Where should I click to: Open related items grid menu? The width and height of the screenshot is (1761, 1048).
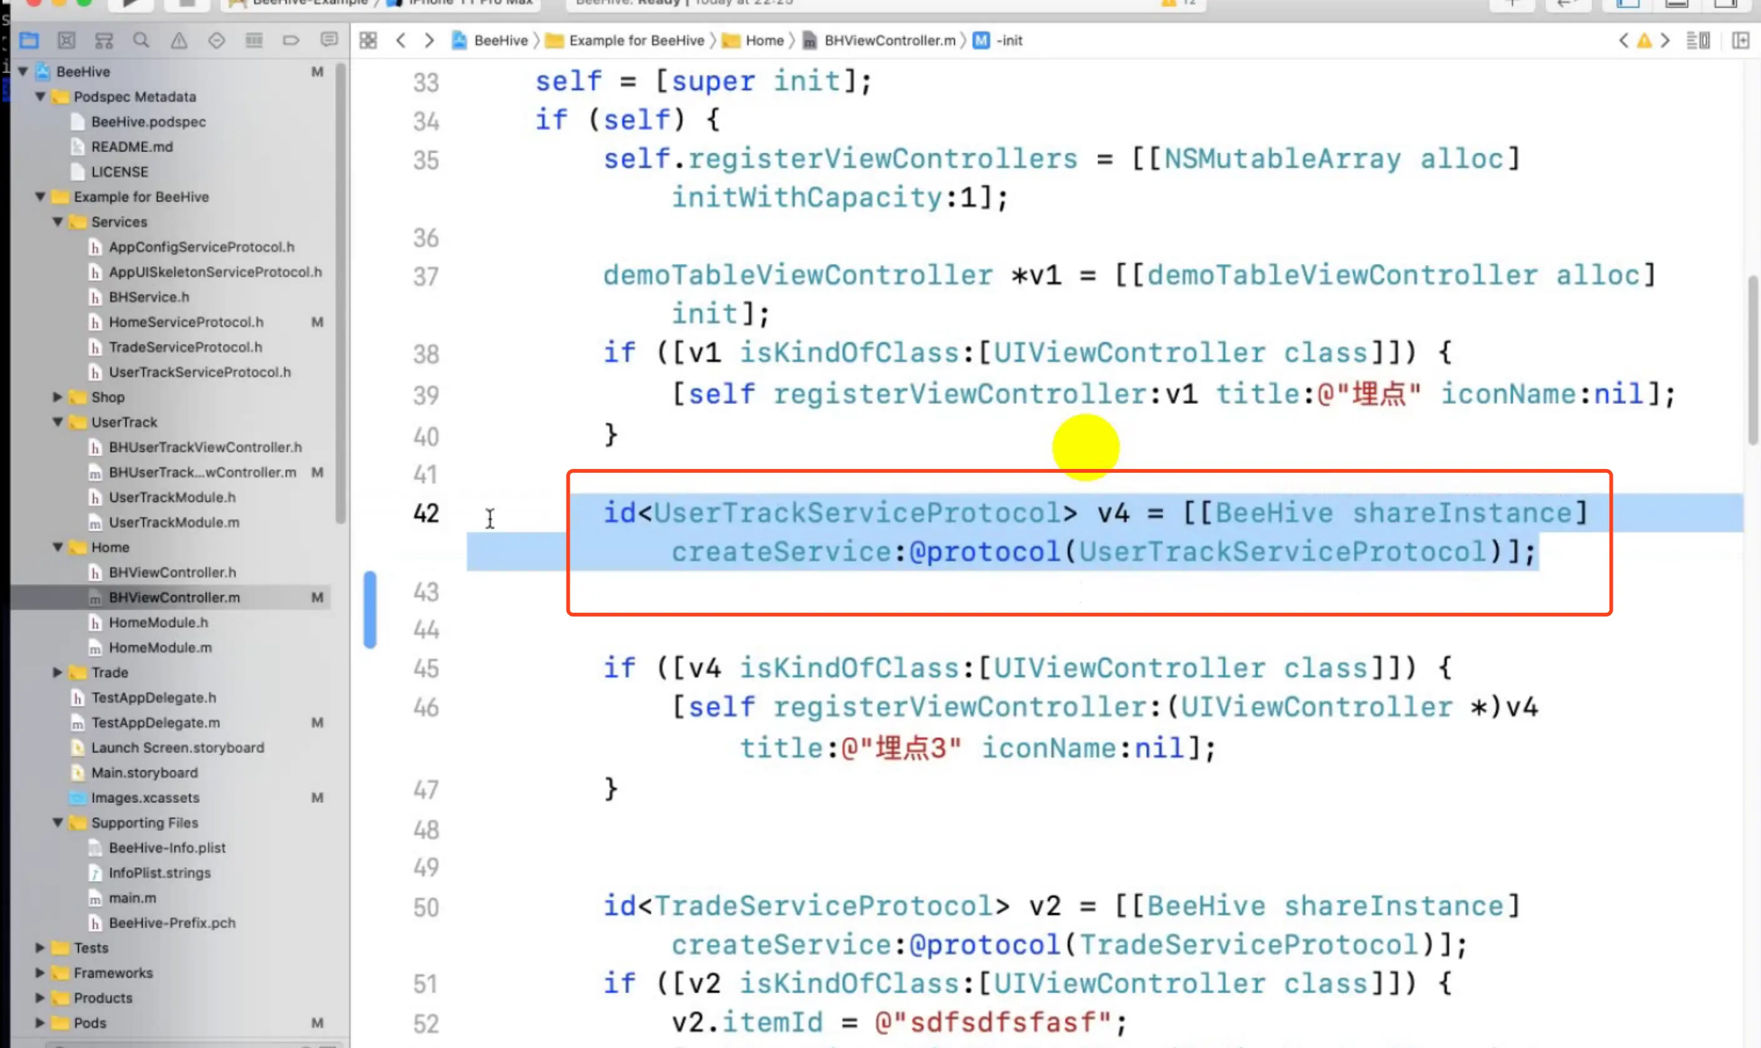368,40
